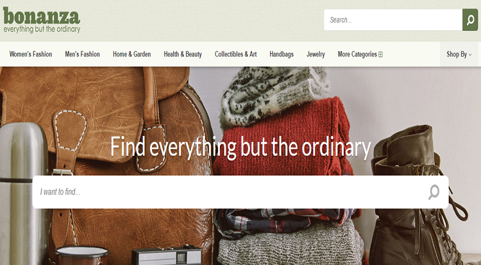Viewport: 481px width, 265px height.
Task: Go to Men's Fashion
Action: (x=82, y=55)
